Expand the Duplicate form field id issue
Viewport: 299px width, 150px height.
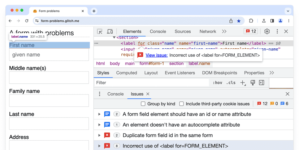[x=99, y=136]
